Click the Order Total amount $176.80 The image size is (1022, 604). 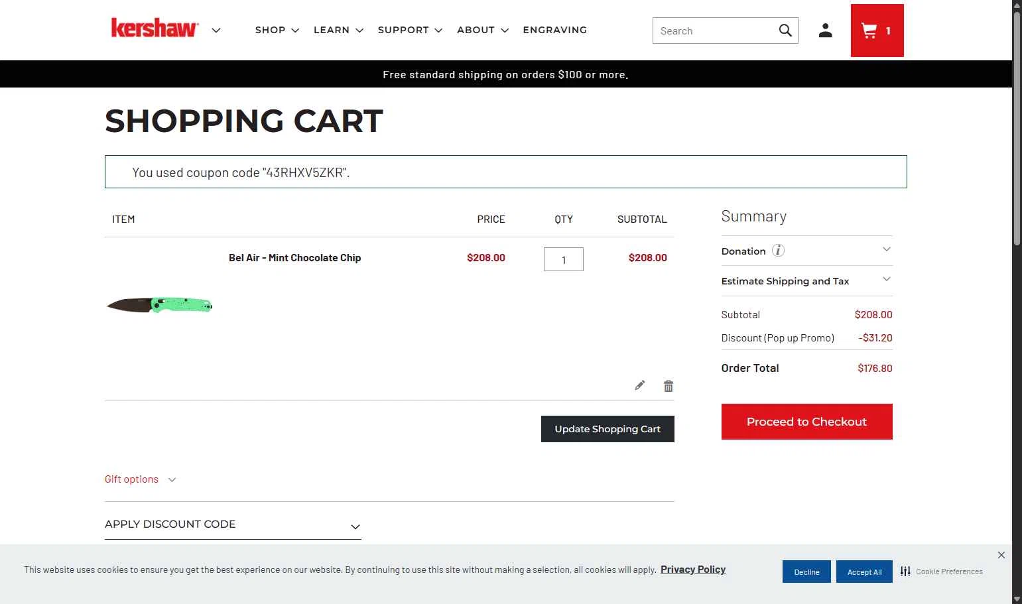[x=875, y=368]
